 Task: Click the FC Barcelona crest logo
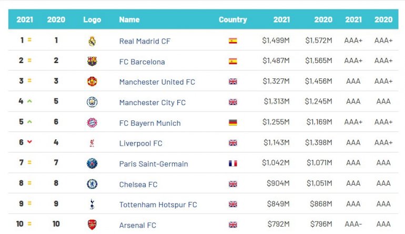coord(92,61)
